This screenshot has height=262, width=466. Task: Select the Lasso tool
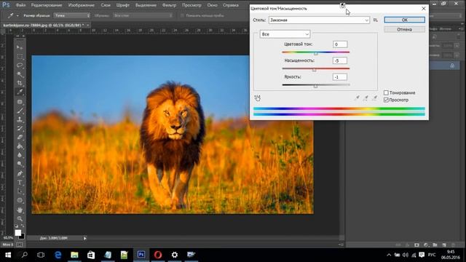[20, 65]
